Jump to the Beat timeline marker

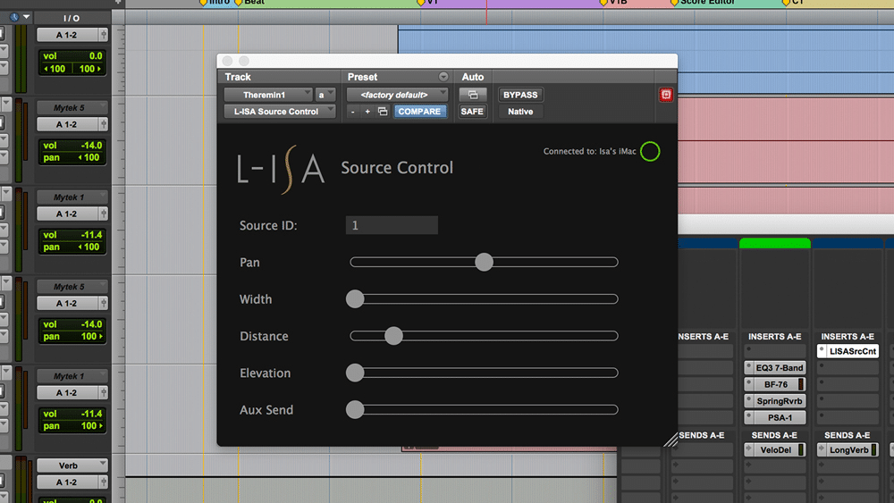pyautogui.click(x=254, y=3)
